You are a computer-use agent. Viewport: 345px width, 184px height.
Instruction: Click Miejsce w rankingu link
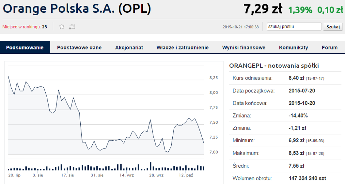(x=22, y=27)
